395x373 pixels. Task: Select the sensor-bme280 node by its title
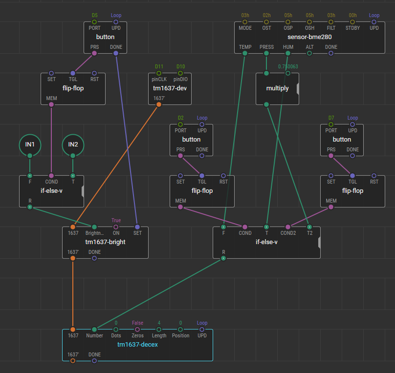[x=309, y=37]
